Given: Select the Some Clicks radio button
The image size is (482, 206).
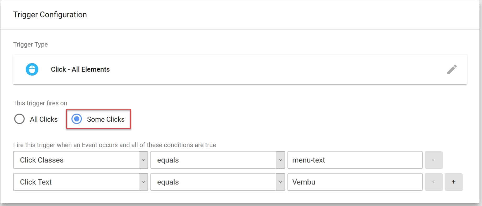Looking at the screenshot, I should [77, 119].
